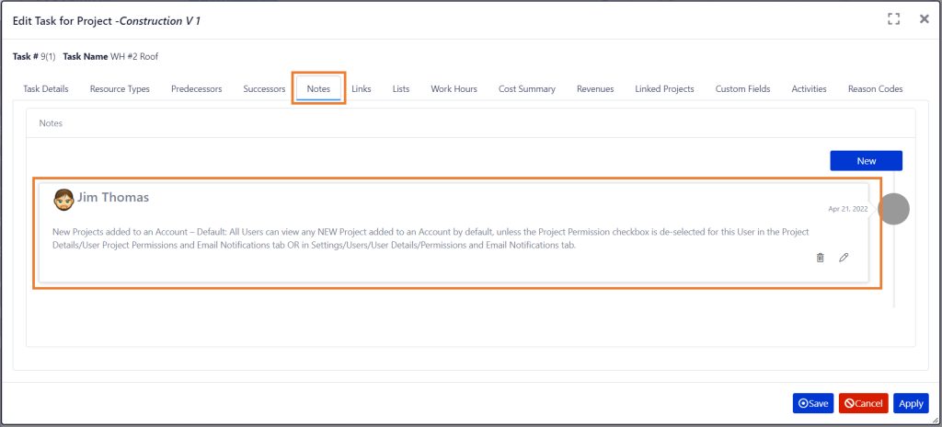Viewport: 942px width, 427px height.
Task: Expand dialog to fullscreen
Action: [894, 19]
